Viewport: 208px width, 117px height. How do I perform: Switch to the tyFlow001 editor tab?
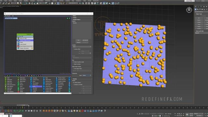click(8, 16)
